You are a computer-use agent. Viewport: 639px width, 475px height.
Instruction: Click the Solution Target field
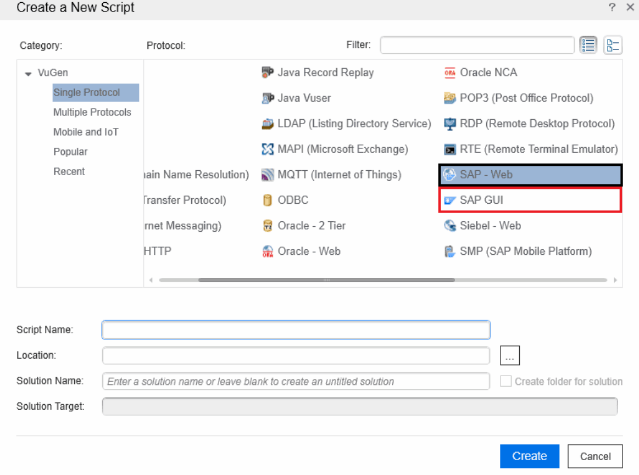[360, 406]
